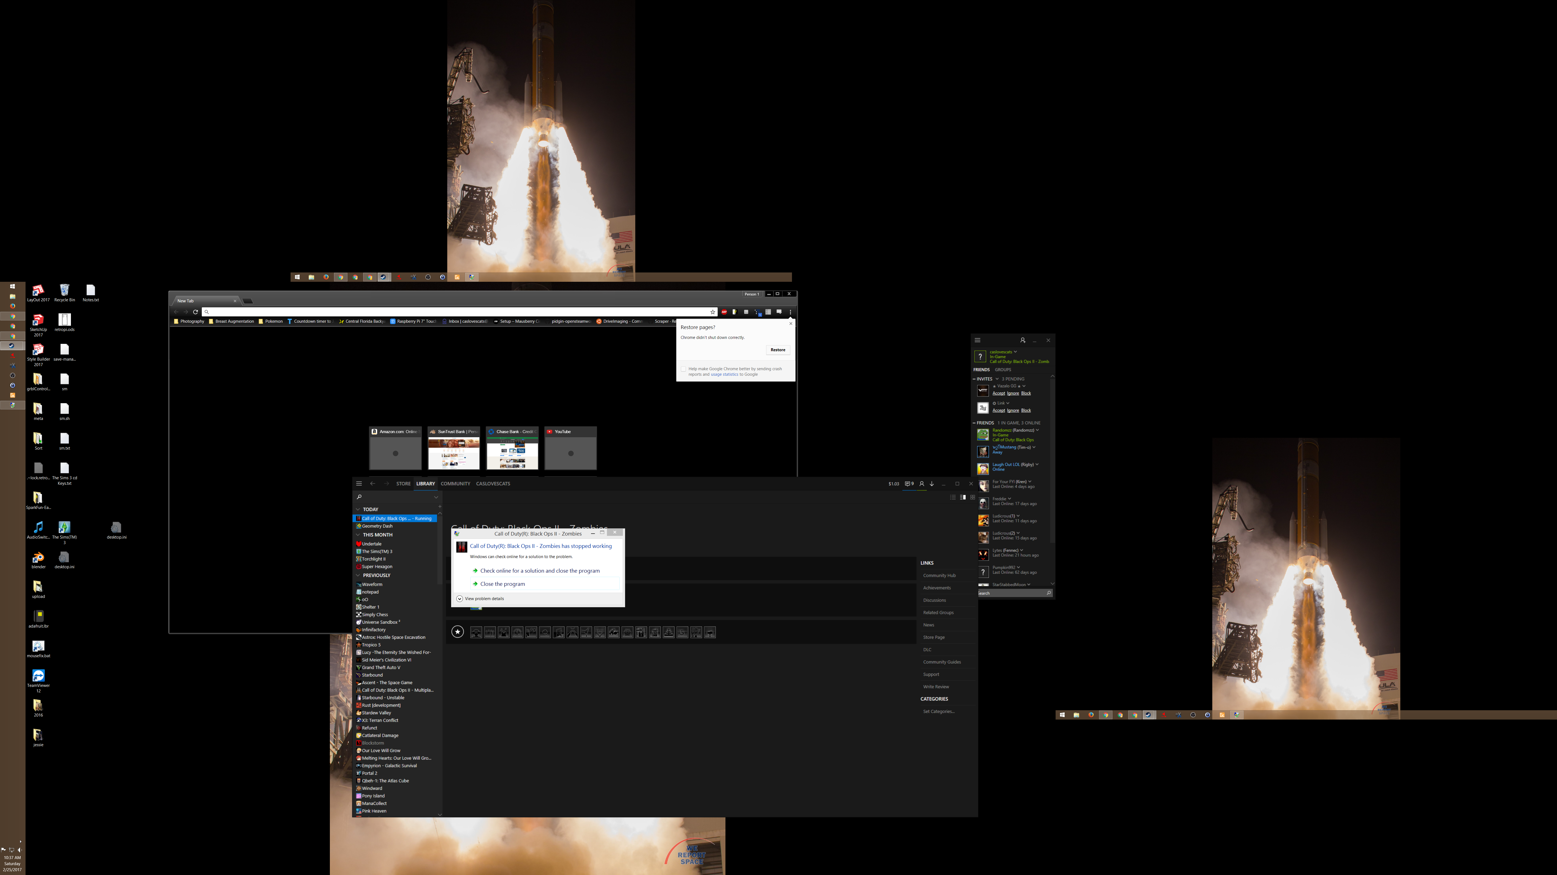Switch to GROUPS tab in friends list
1557x875 pixels.
click(1003, 370)
